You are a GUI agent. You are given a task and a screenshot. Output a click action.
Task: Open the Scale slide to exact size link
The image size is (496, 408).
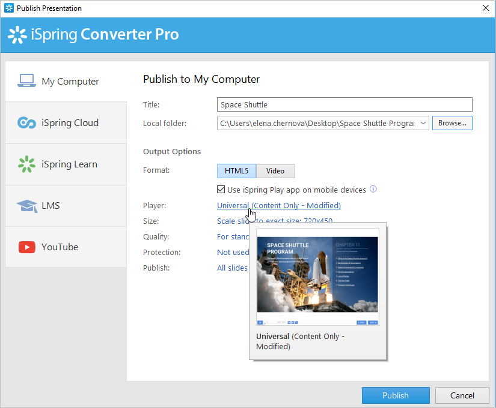click(275, 220)
